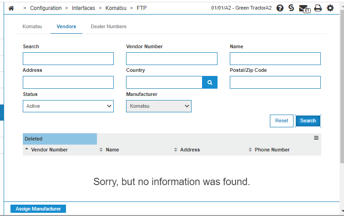Focus the Vendor Number input field

172,59
